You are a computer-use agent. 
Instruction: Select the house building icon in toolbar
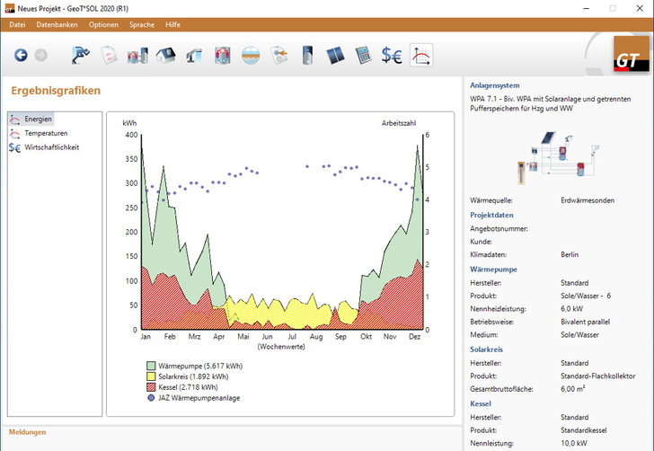pyautogui.click(x=165, y=56)
